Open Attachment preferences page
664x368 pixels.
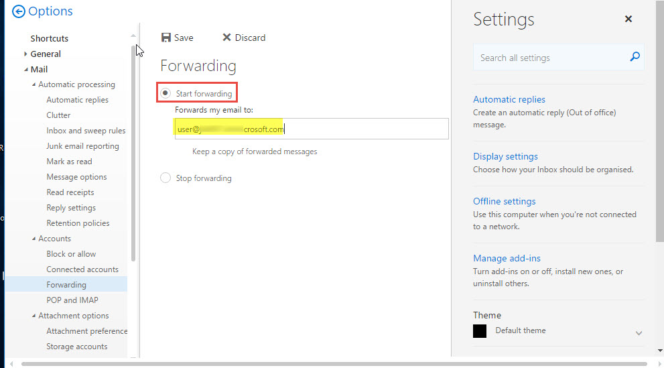coord(87,331)
